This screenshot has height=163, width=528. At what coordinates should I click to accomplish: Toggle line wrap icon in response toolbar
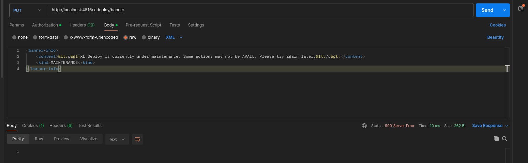137,139
